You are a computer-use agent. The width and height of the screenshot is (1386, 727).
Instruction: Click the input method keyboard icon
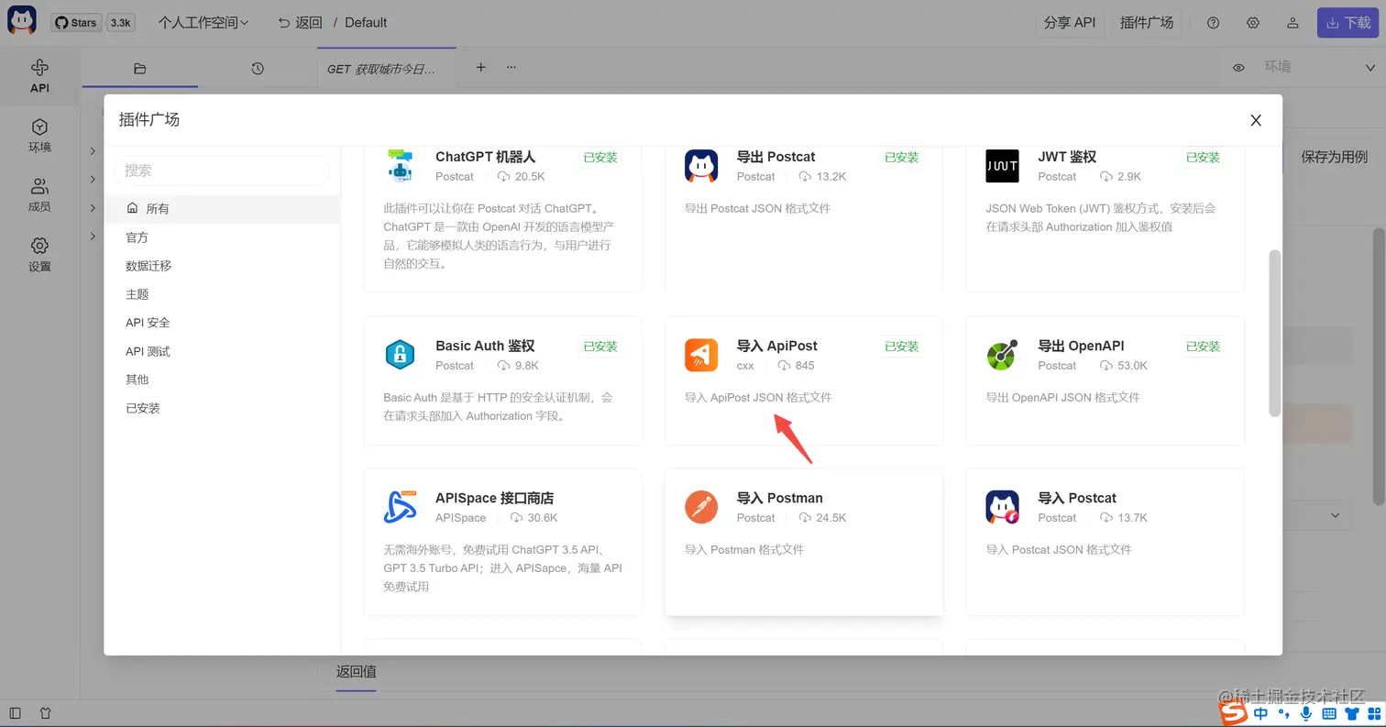click(1328, 712)
